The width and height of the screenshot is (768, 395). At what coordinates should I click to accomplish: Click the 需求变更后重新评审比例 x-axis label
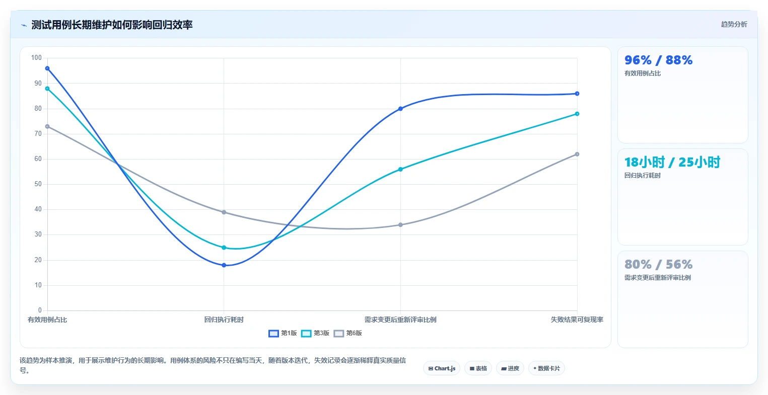click(x=400, y=320)
